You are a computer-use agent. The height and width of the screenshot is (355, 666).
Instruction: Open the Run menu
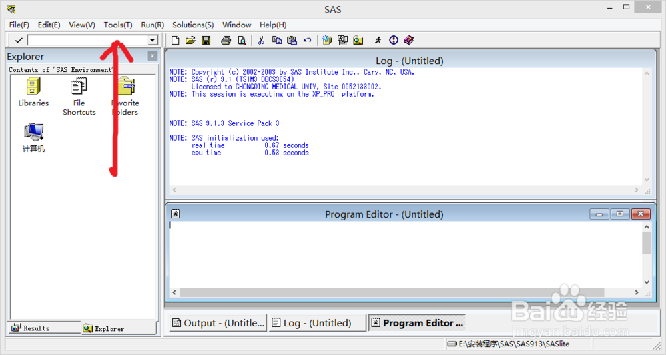coord(152,25)
